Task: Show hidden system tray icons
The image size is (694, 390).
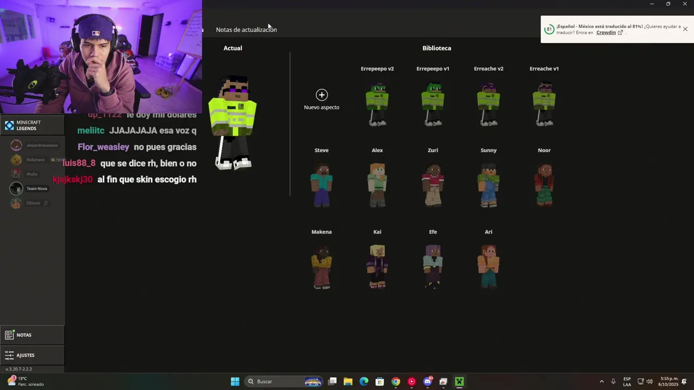Action: click(x=601, y=381)
